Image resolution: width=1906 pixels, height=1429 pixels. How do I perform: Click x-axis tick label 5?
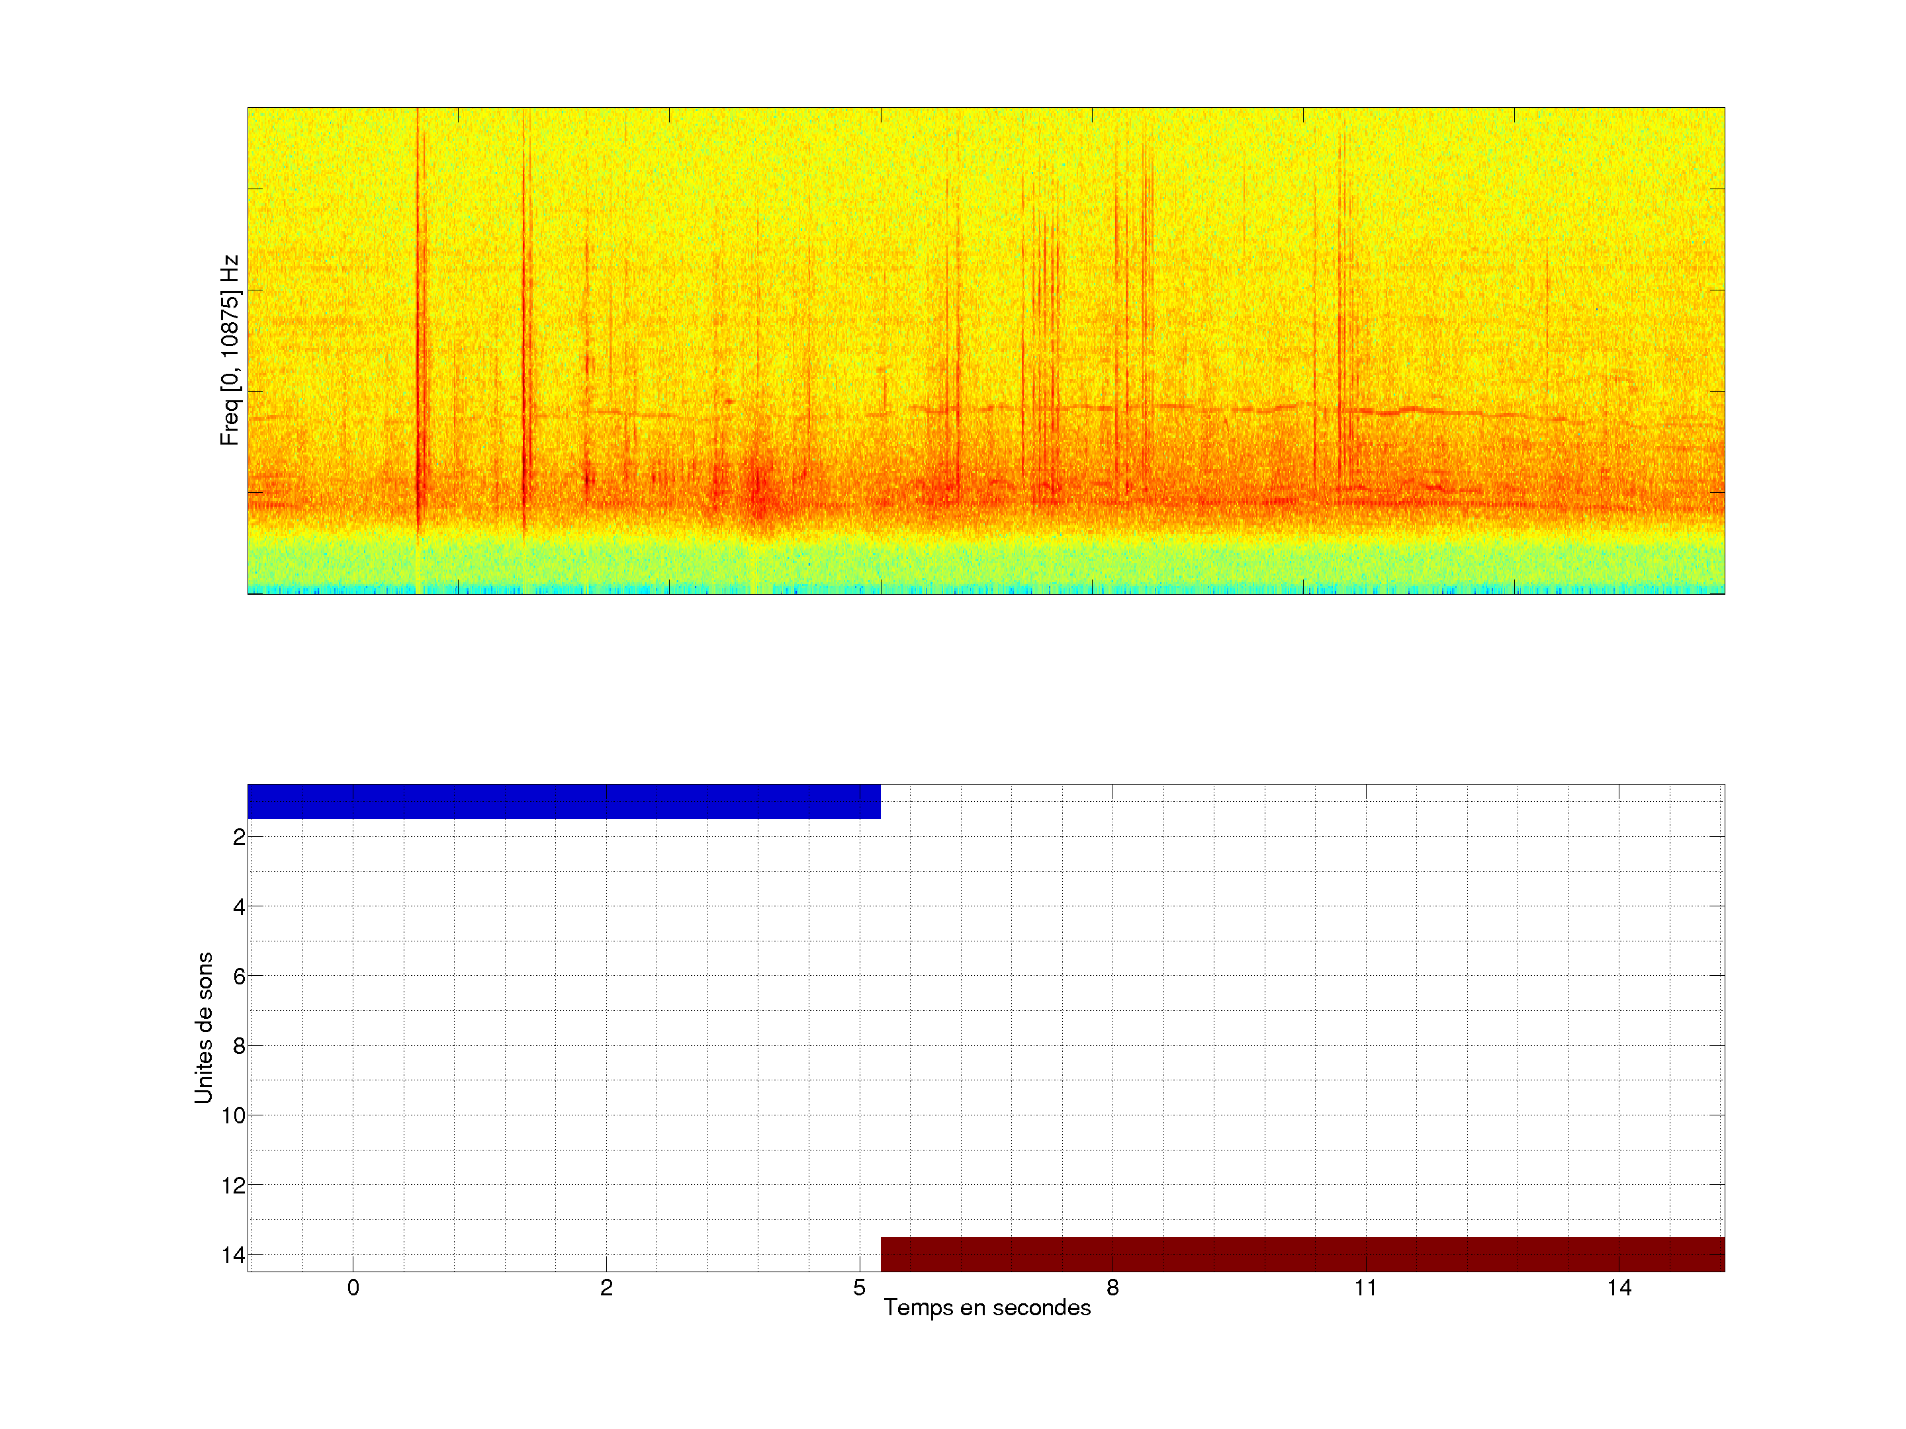click(859, 1287)
